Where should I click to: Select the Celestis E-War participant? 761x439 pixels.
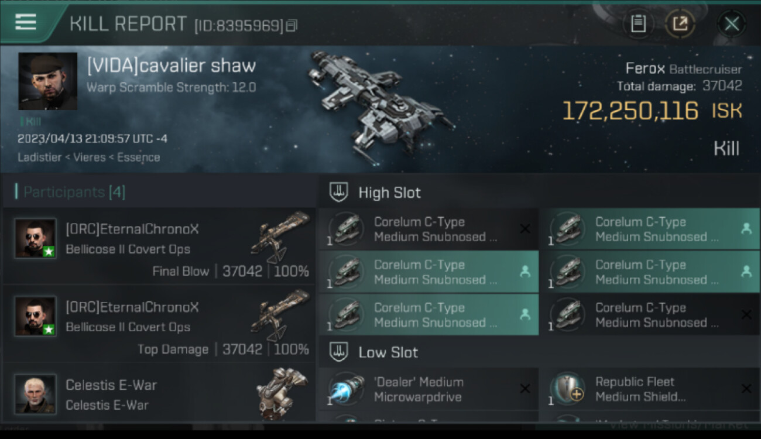159,393
